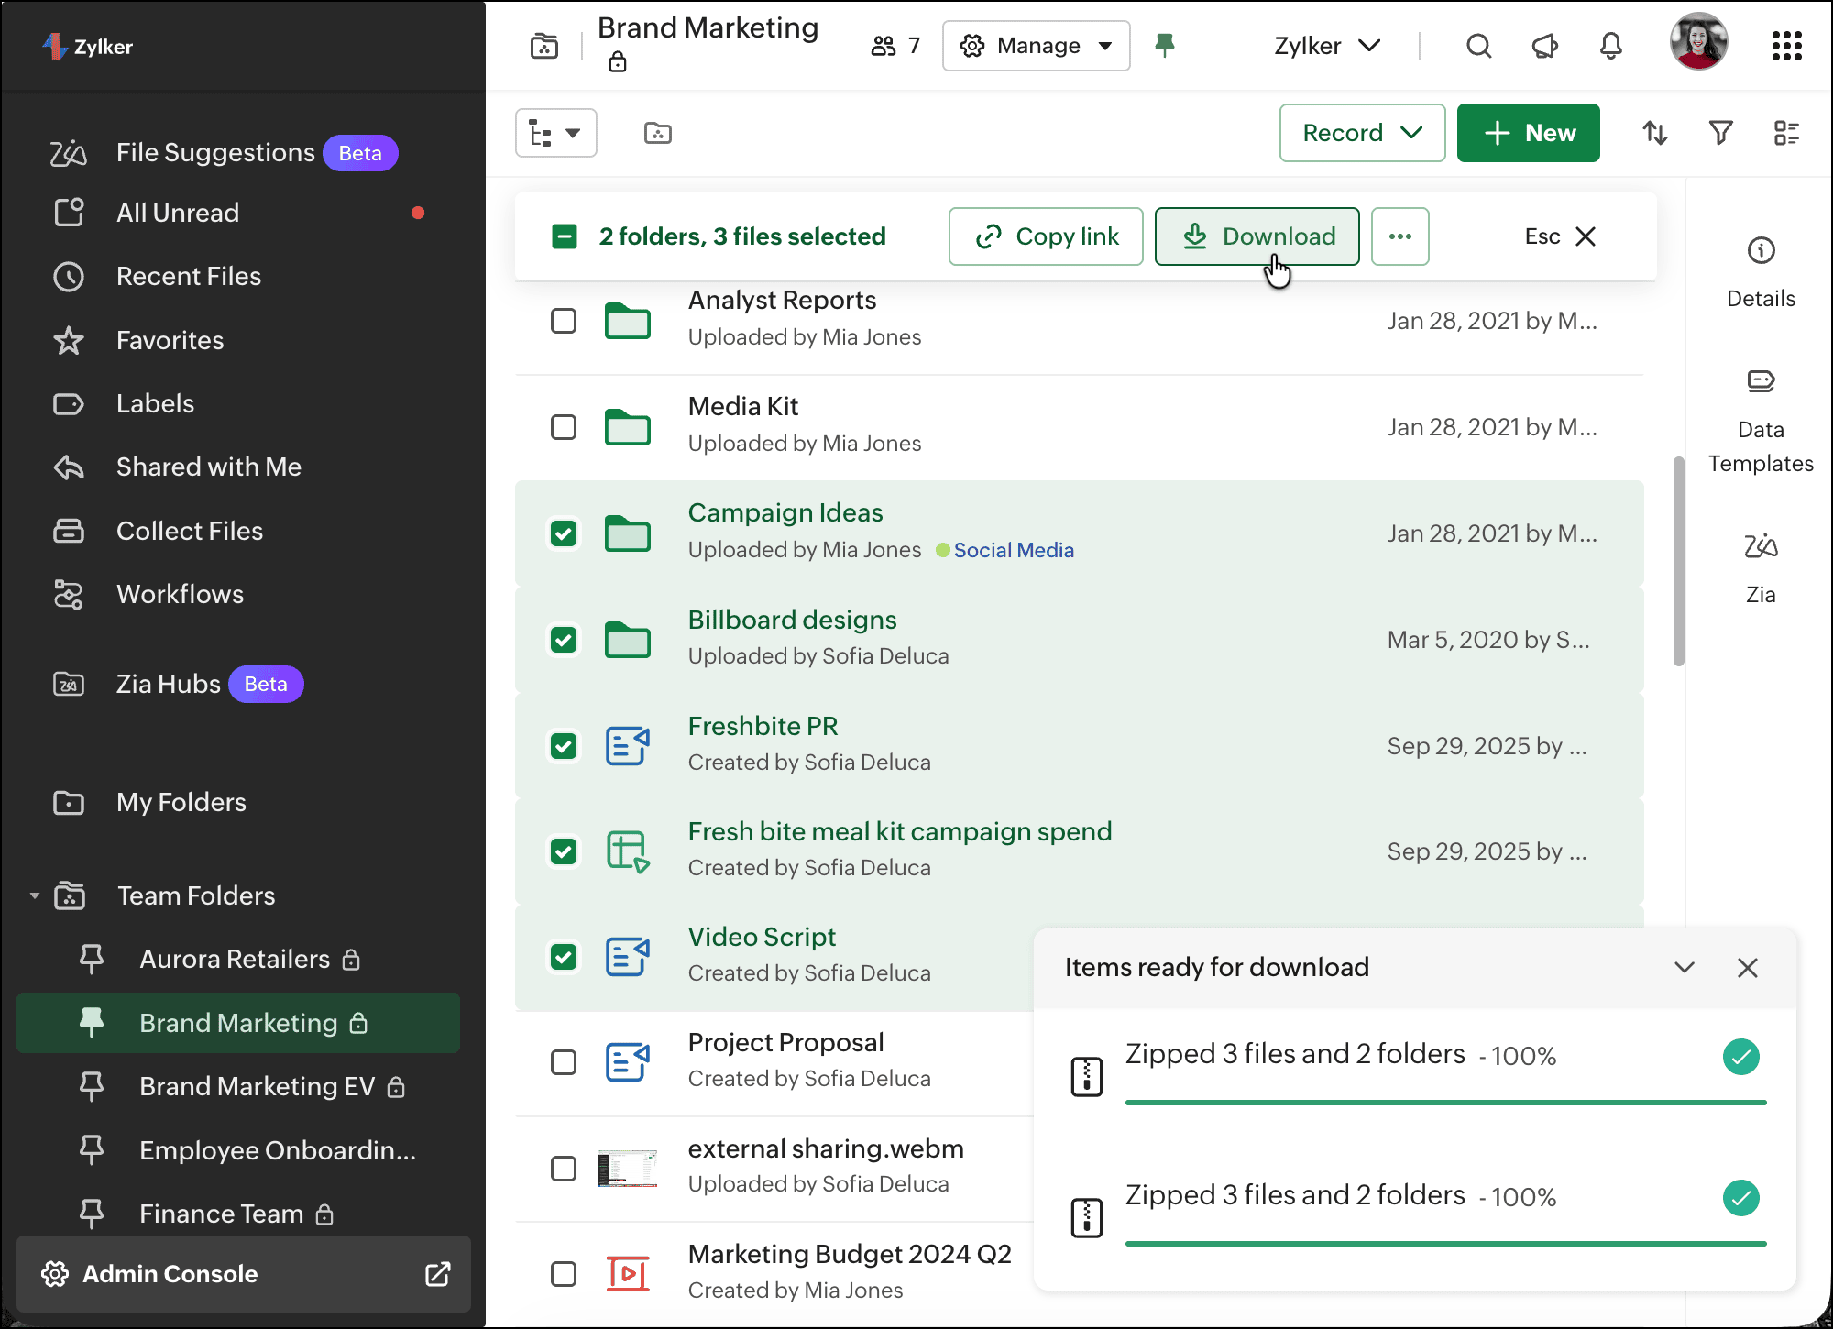Collapse the Team Folders tree

point(35,895)
